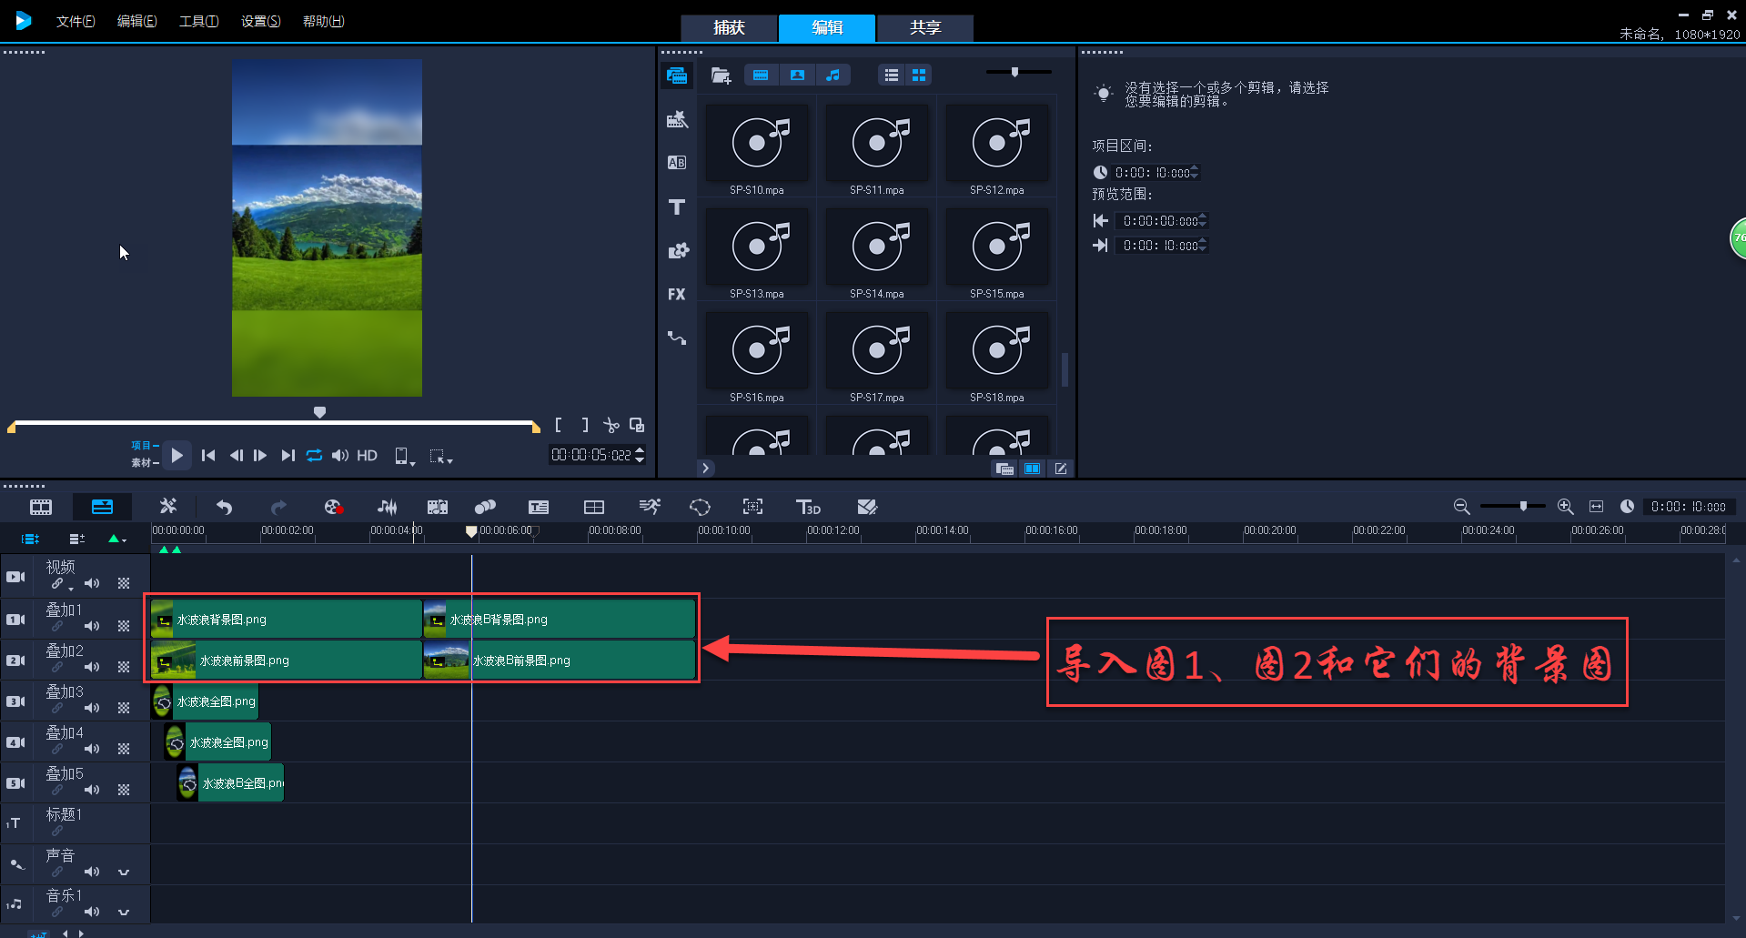Screen dimensions: 1746x938
Task: Fit the project in the timeline window
Action: click(1596, 507)
